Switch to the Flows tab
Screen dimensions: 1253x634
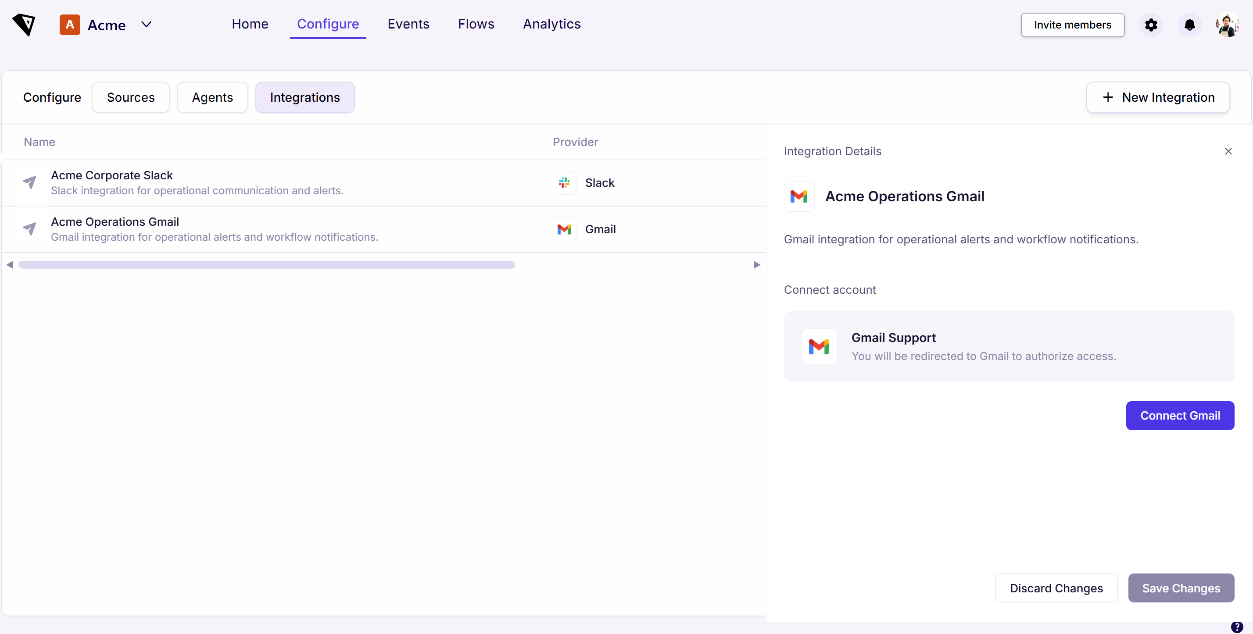pyautogui.click(x=476, y=24)
